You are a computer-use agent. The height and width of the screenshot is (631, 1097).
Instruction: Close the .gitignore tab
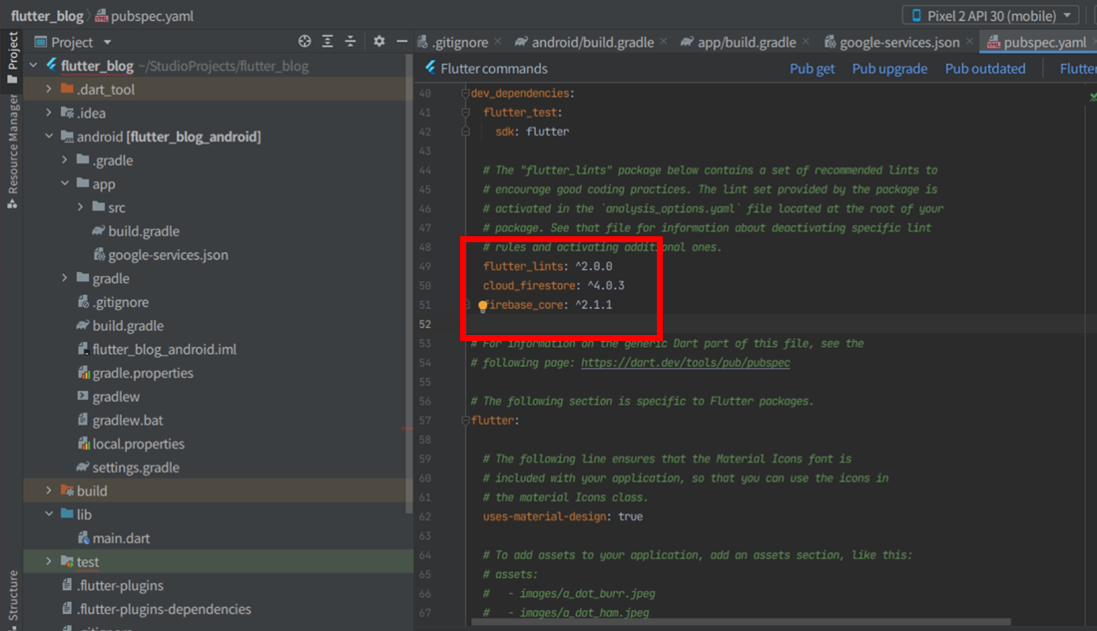click(x=497, y=42)
